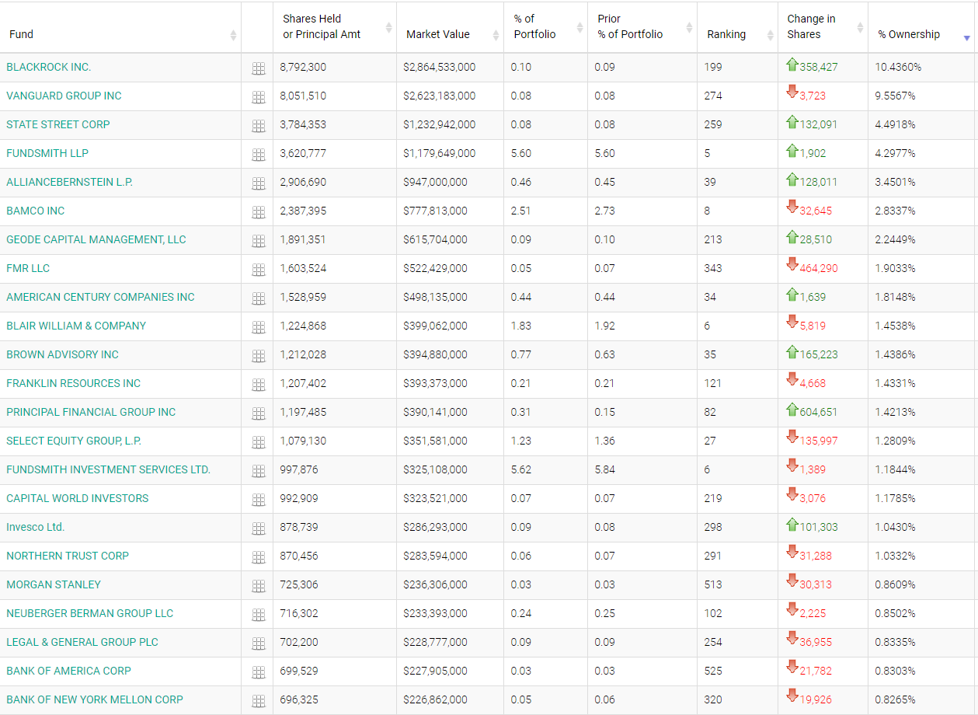978x715 pixels.
Task: Select shares held value 992,909
Action: pyautogui.click(x=301, y=498)
